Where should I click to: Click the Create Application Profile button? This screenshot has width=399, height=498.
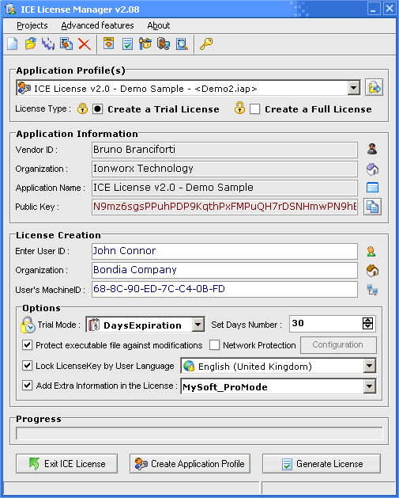click(190, 464)
